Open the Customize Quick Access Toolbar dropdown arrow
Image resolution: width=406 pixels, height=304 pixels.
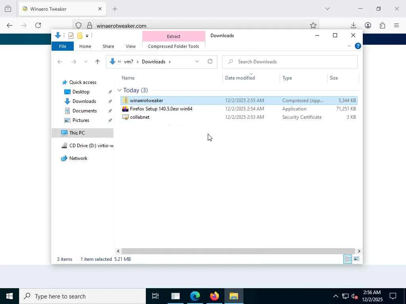point(87,36)
